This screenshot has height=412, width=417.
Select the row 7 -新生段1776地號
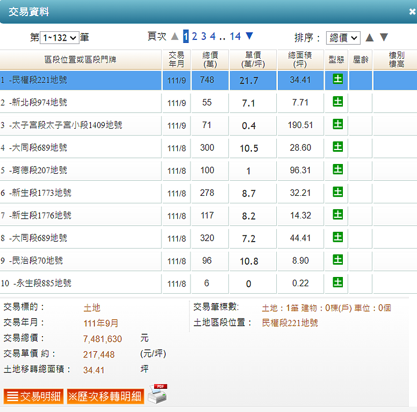coord(209,216)
